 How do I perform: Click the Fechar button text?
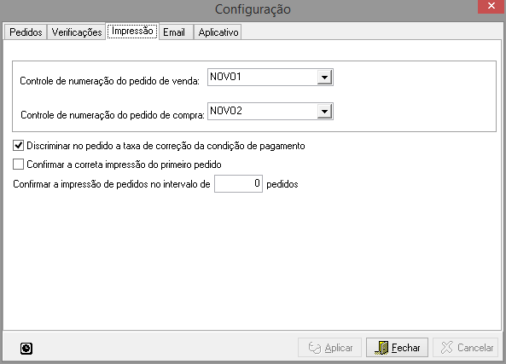pyautogui.click(x=406, y=348)
